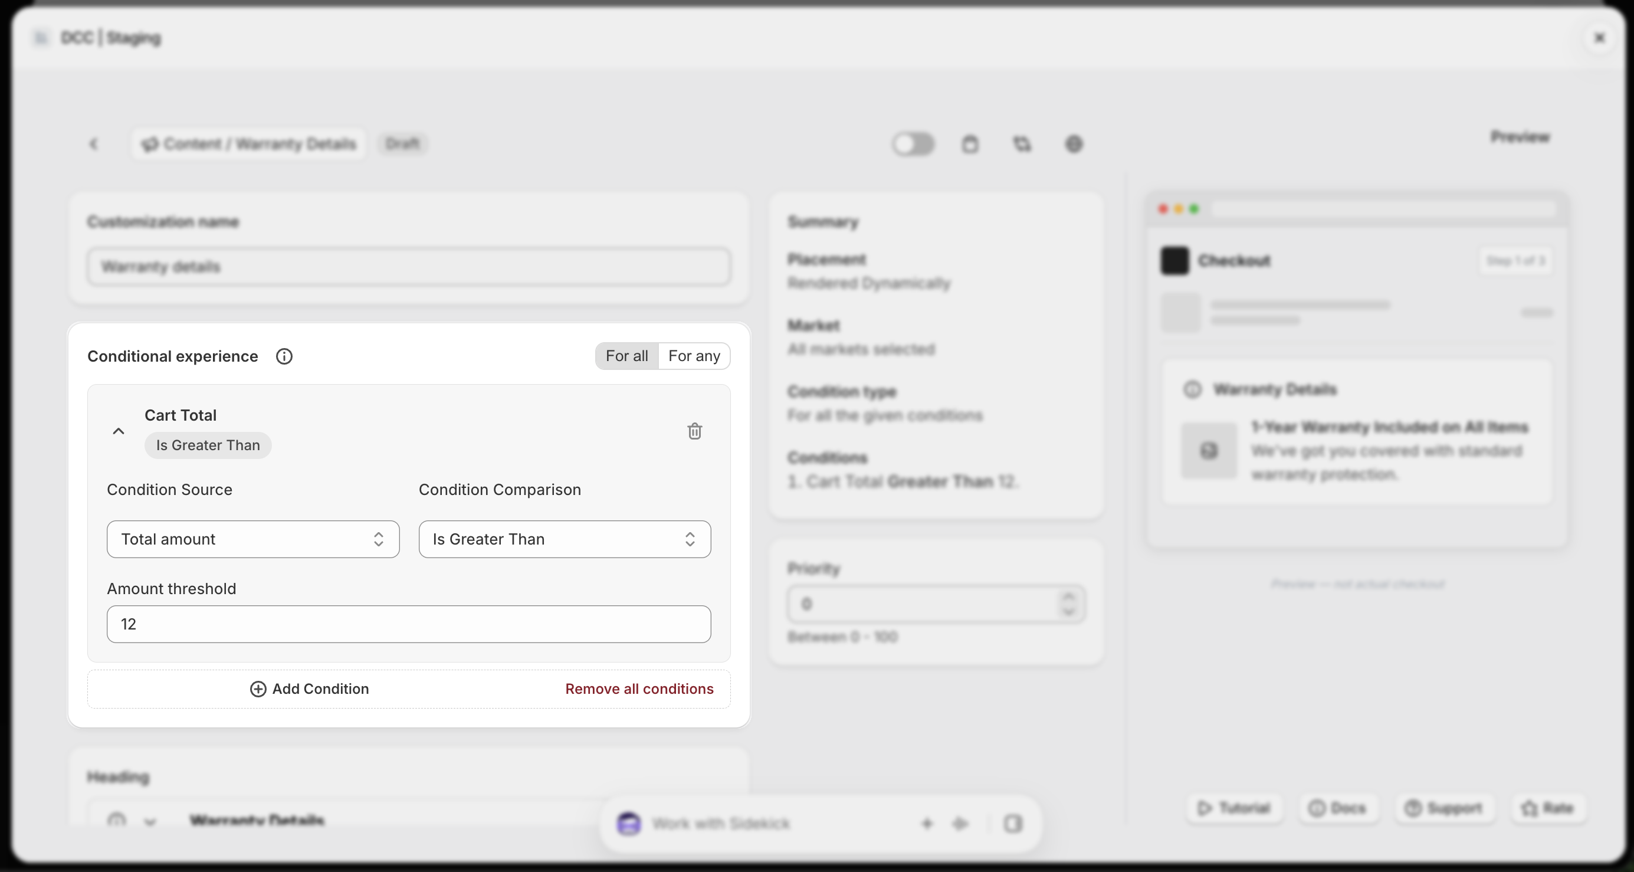Click the Rate button
Image resolution: width=1634 pixels, height=872 pixels.
[1548, 808]
